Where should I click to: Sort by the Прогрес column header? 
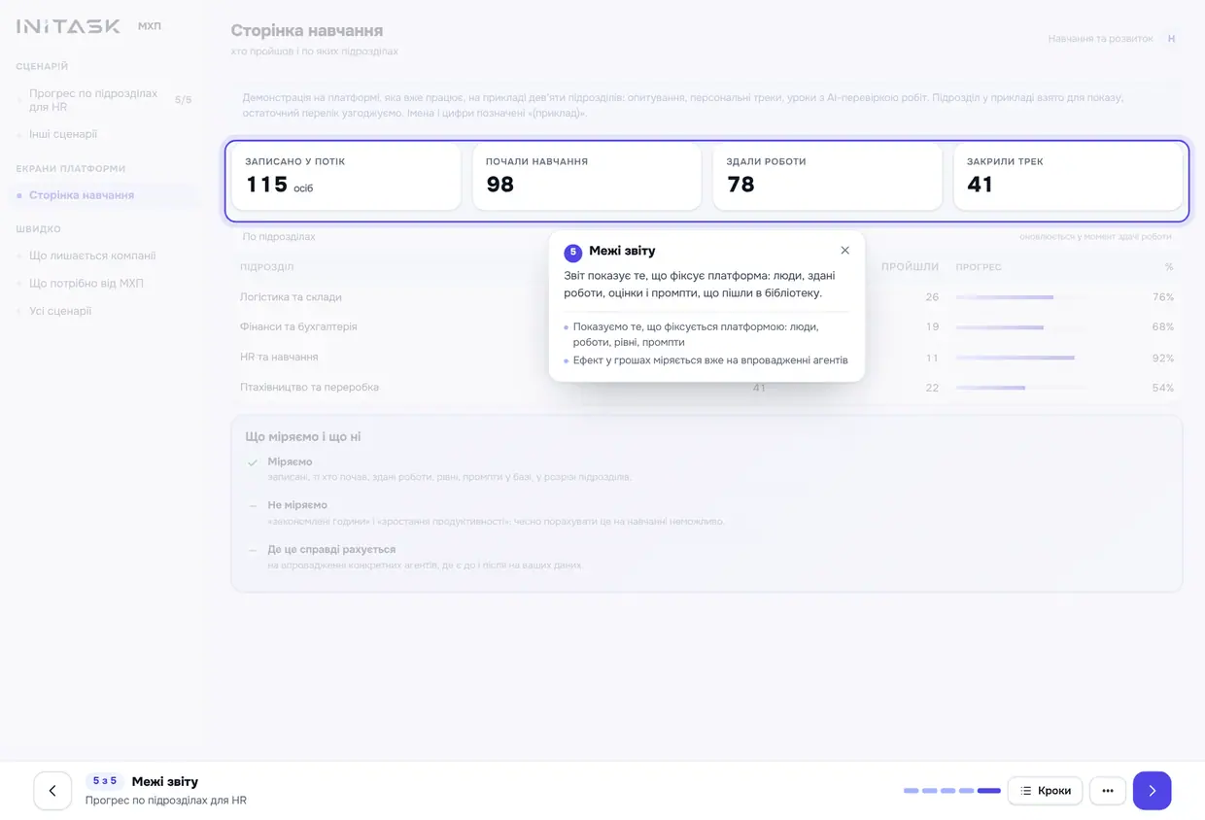click(x=979, y=266)
